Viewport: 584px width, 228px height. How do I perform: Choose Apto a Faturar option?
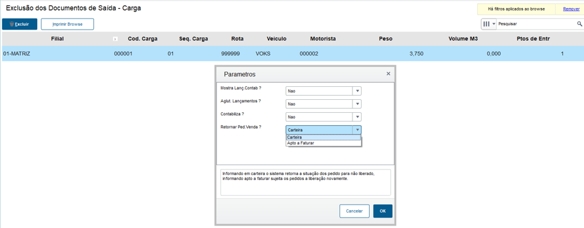coord(323,143)
